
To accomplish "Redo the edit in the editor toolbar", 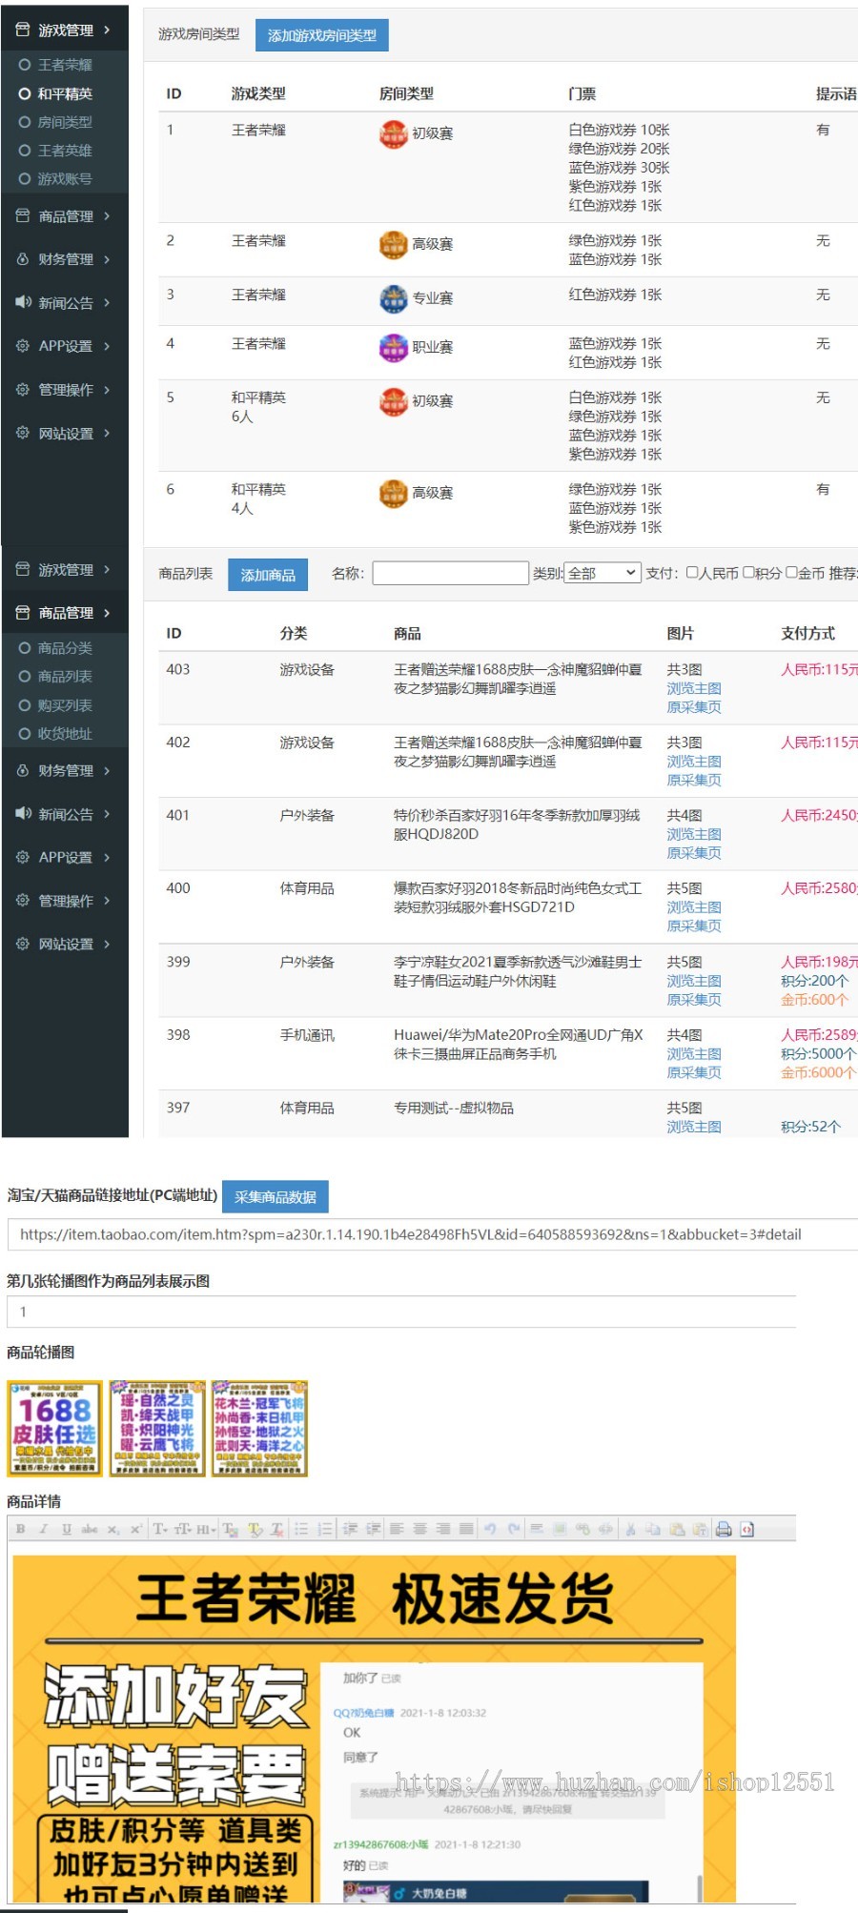I will pyautogui.click(x=514, y=1529).
